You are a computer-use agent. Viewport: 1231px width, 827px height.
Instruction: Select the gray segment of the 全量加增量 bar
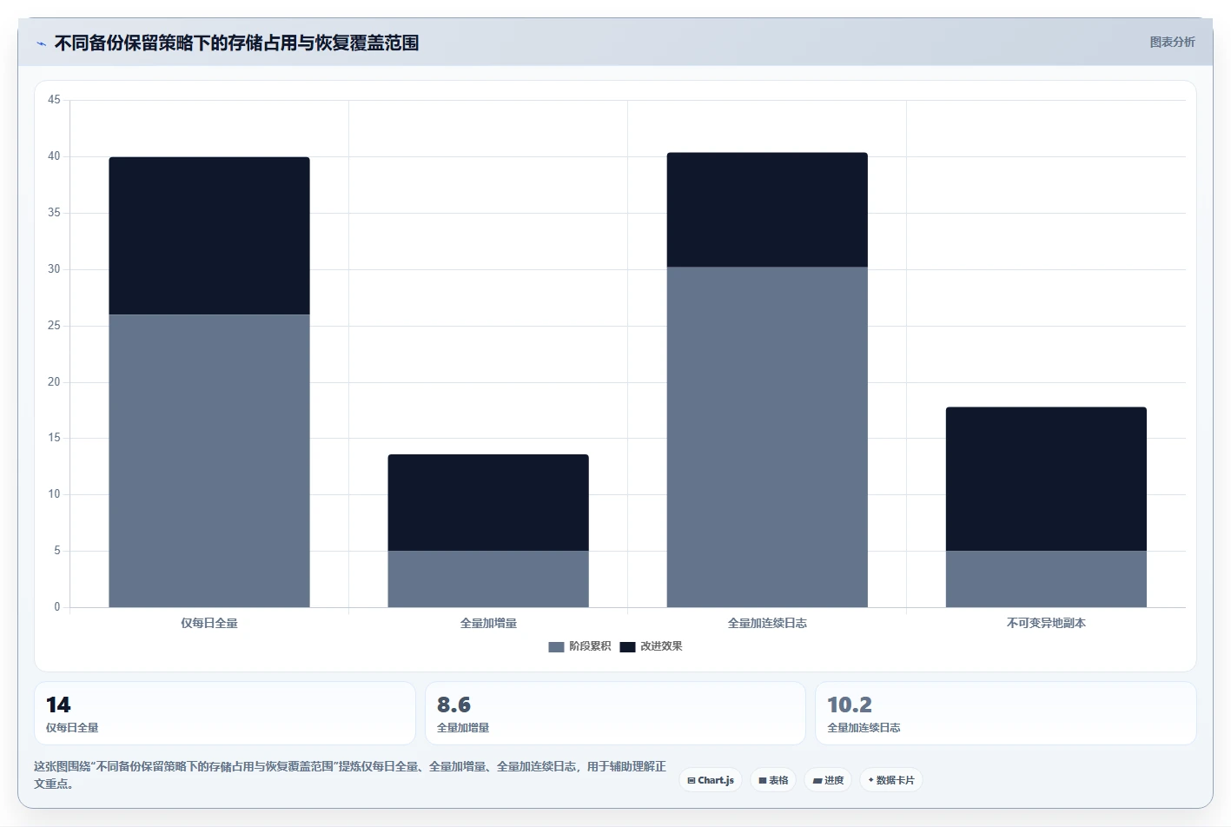tap(488, 579)
